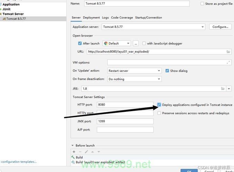Open the Code Coverage tab
This screenshot has width=234, height=172.
[x=122, y=18]
